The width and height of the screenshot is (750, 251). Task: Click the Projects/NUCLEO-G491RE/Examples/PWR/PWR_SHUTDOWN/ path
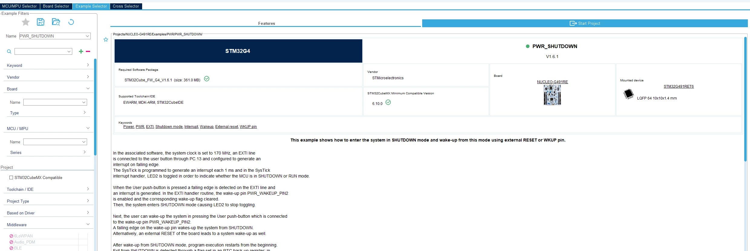coord(158,34)
